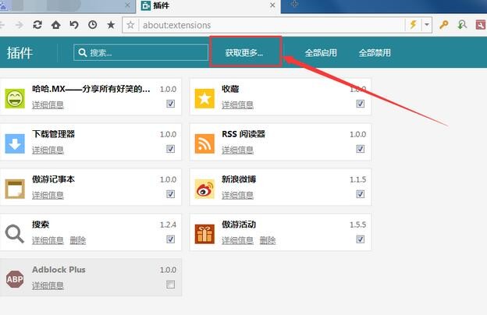The height and width of the screenshot is (315, 487).
Task: Open favorites star in toolbar
Action: (x=111, y=25)
